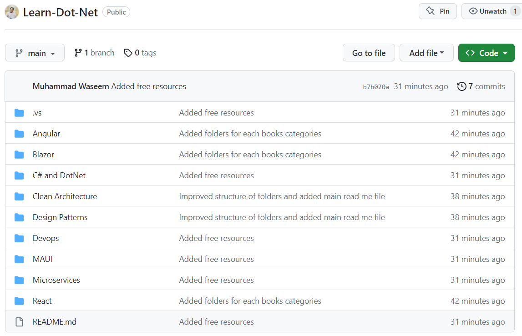This screenshot has height=336, width=522.
Task: Click the folder icon for Devops
Action: (x=19, y=238)
